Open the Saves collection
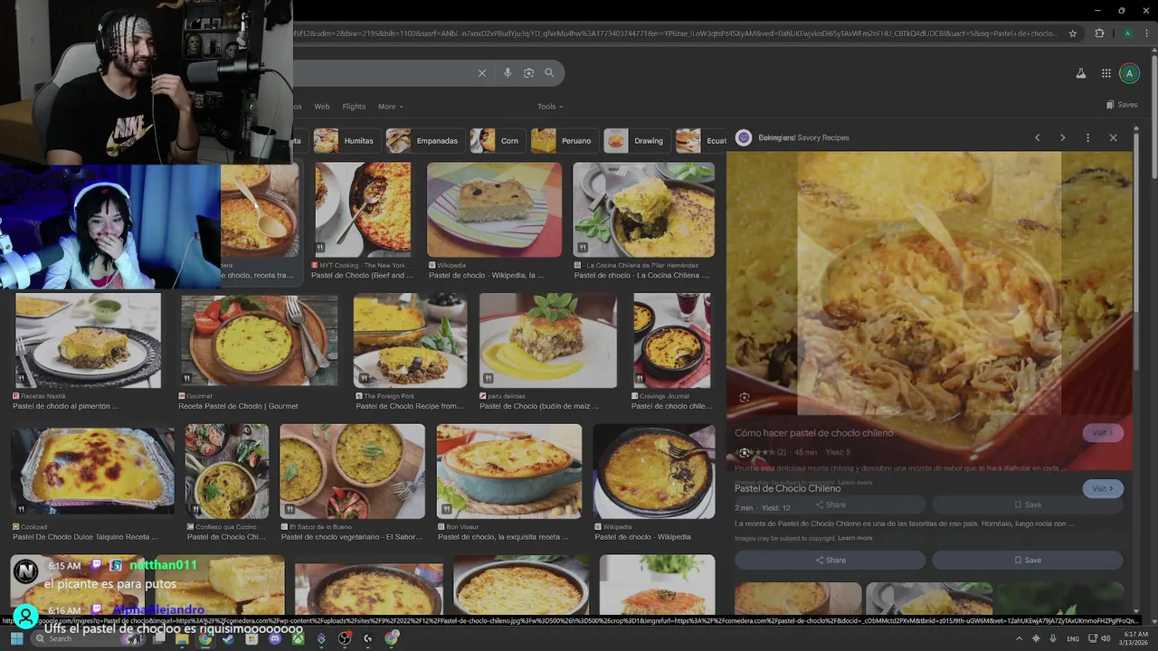Image resolution: width=1158 pixels, height=651 pixels. point(1122,105)
